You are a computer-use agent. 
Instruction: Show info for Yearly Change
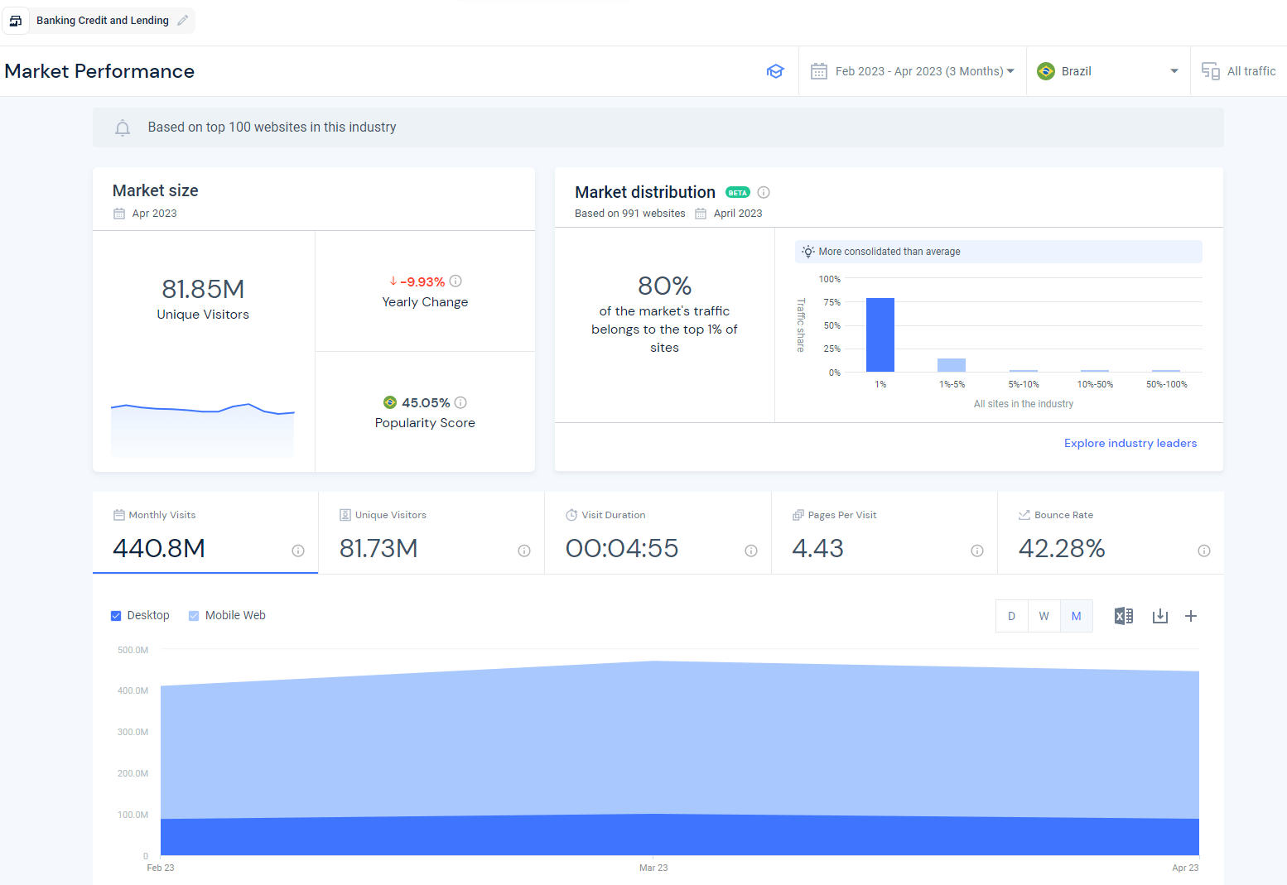(456, 281)
